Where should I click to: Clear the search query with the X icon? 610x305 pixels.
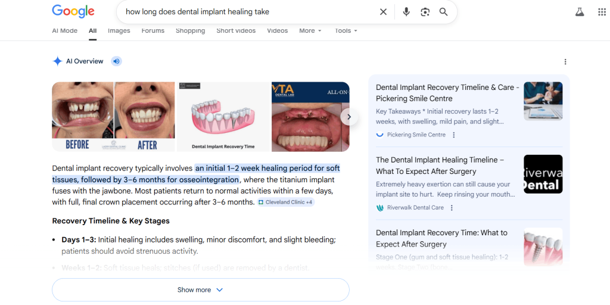tap(383, 12)
